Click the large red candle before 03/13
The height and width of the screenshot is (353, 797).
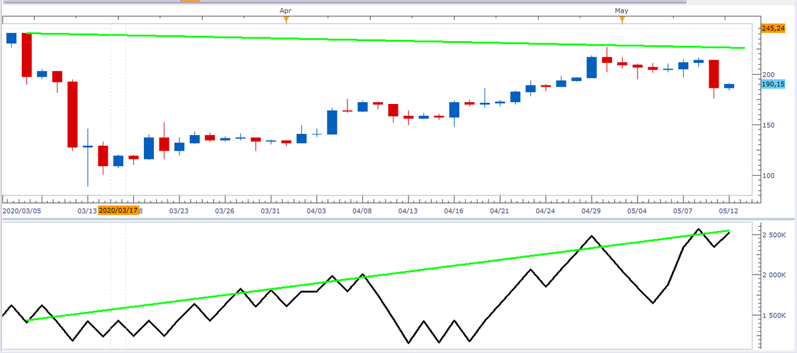[x=72, y=115]
